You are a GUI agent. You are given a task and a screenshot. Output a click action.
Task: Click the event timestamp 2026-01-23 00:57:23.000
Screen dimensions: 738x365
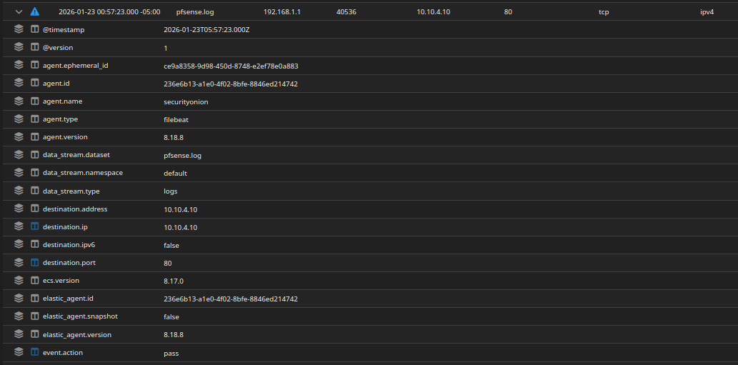[109, 12]
